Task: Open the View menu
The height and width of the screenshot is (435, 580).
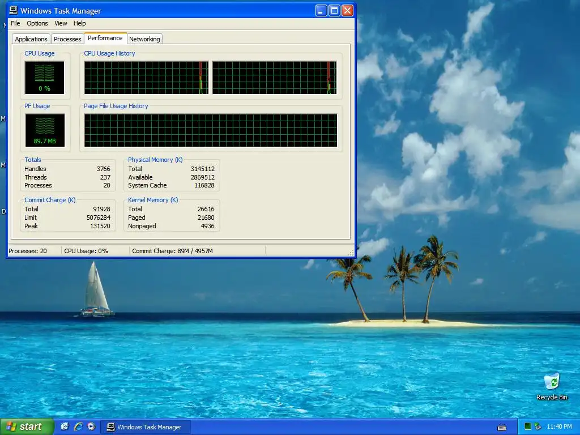Action: (61, 23)
